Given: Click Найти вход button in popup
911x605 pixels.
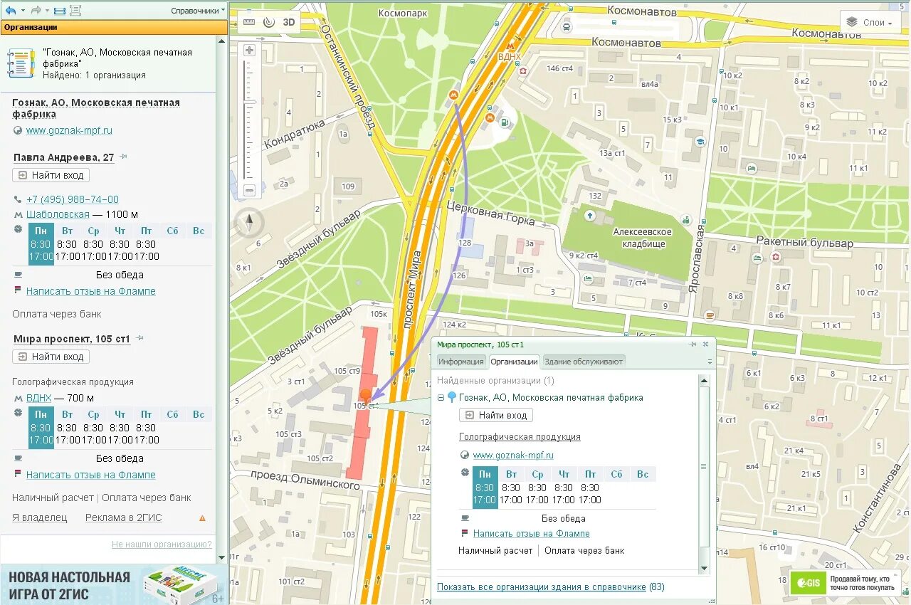Looking at the screenshot, I should coord(496,416).
